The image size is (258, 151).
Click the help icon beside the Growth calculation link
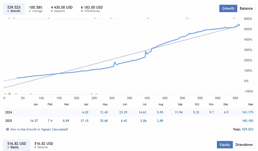(x=8, y=129)
